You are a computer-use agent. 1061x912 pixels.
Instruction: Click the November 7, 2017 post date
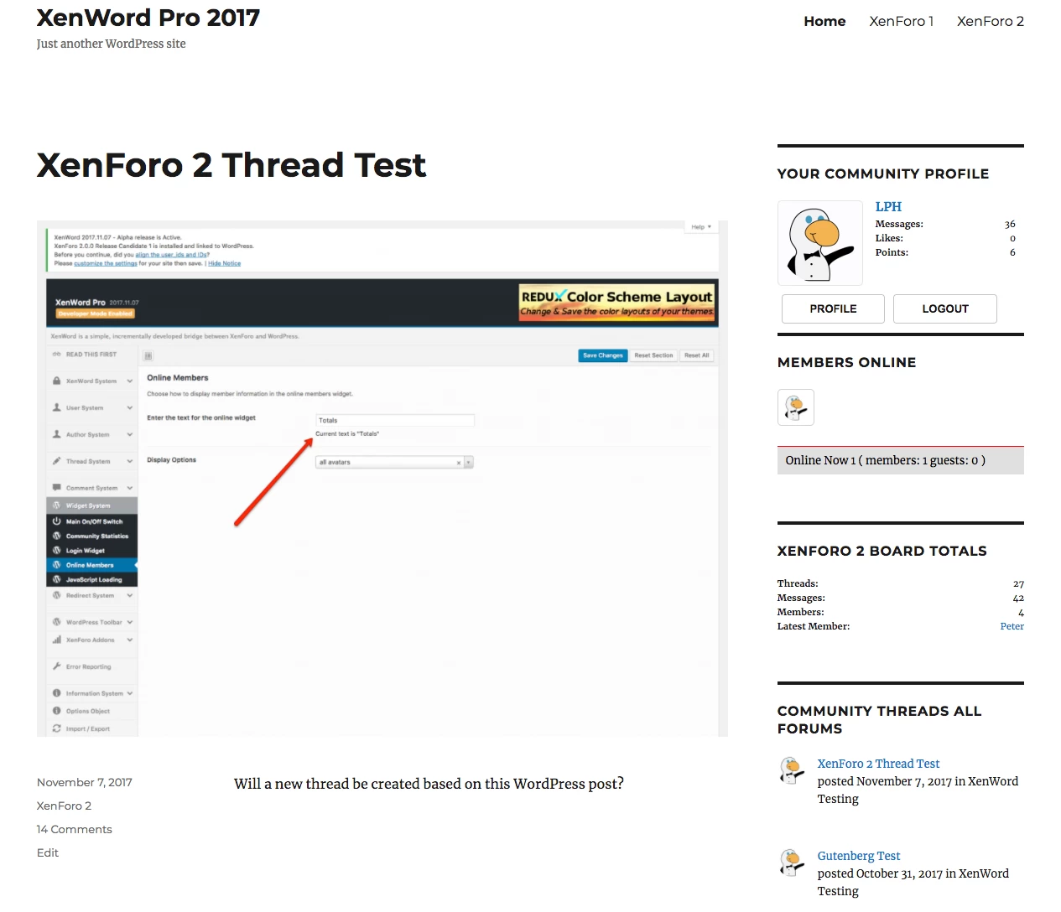(85, 782)
